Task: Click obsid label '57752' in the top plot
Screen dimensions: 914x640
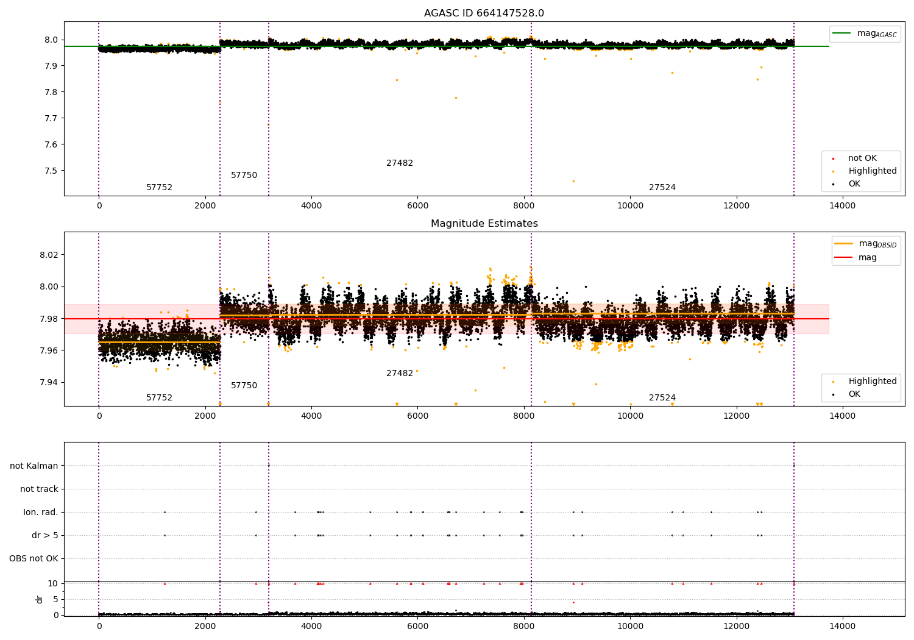Action: 159,188
